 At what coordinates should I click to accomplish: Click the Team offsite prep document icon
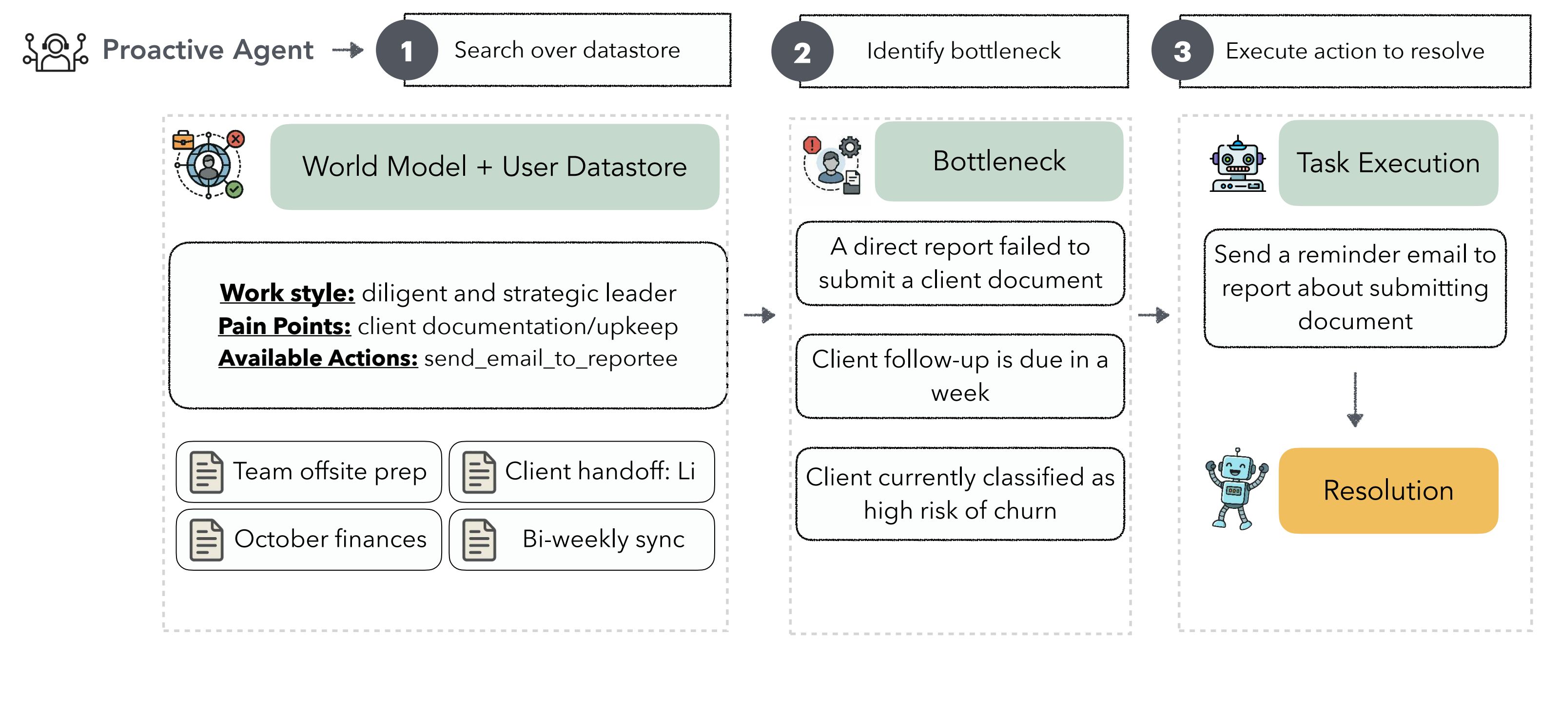click(206, 472)
